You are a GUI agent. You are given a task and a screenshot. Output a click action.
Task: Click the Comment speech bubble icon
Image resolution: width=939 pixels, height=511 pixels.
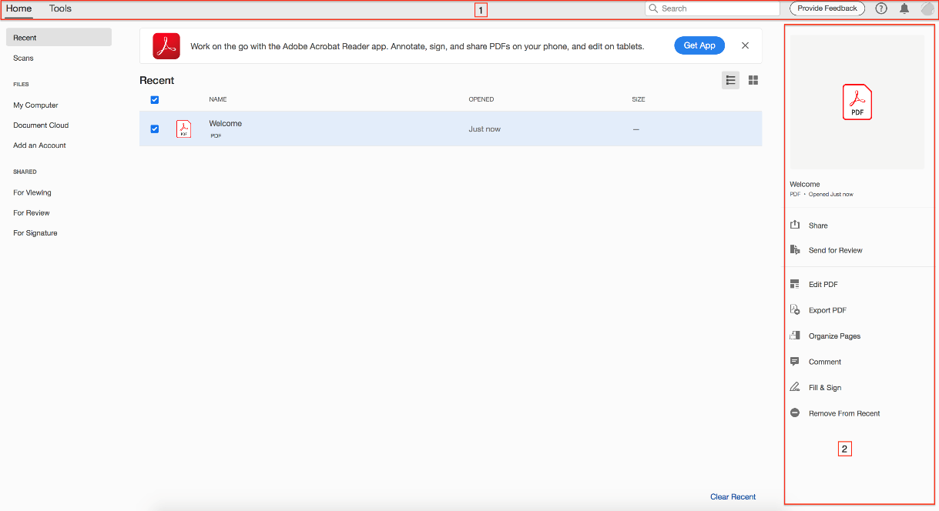pyautogui.click(x=795, y=362)
